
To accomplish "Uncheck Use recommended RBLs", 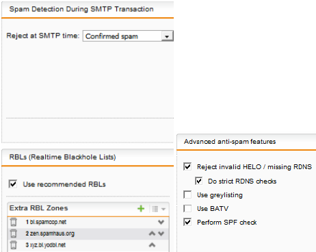I will [x=13, y=184].
